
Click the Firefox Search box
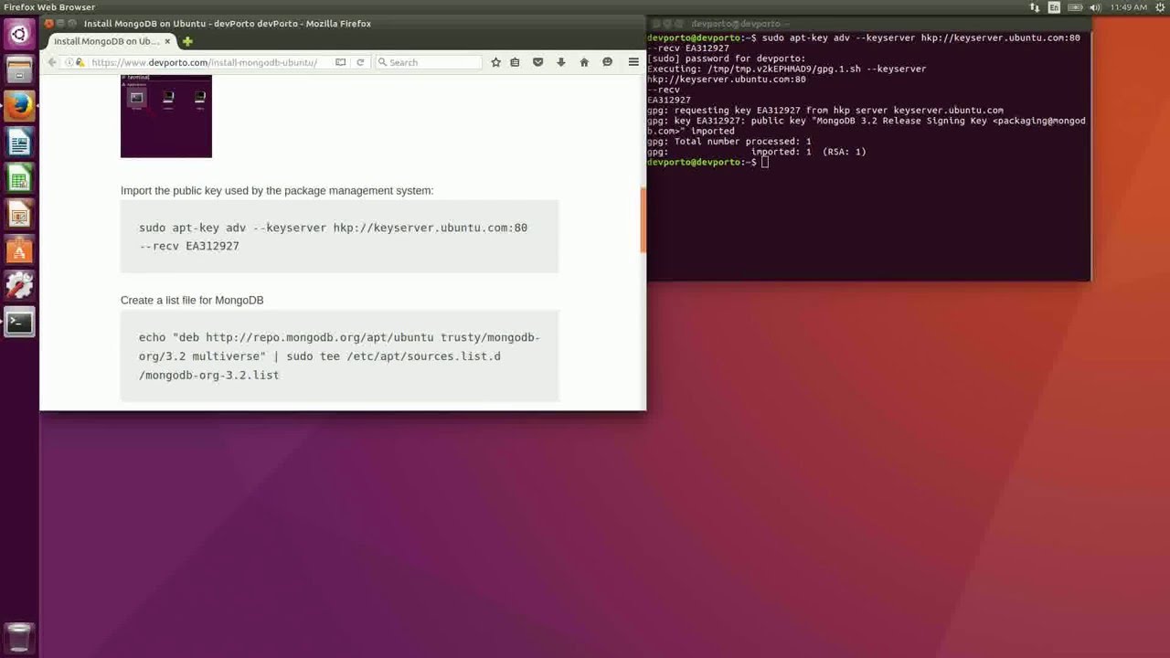tap(428, 62)
